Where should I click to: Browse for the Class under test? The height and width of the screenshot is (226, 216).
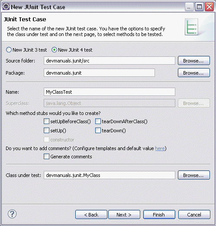[x=194, y=175]
